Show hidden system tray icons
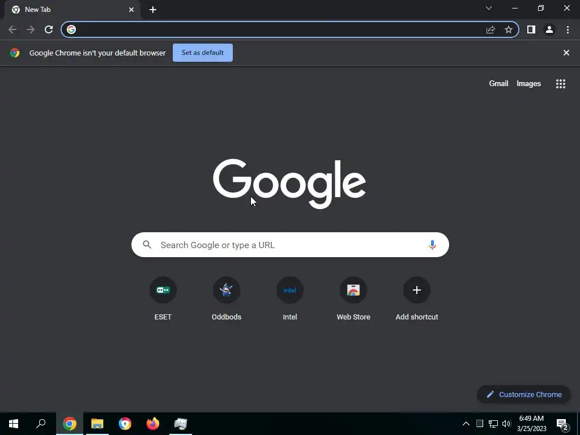This screenshot has height=435, width=580. point(466,424)
